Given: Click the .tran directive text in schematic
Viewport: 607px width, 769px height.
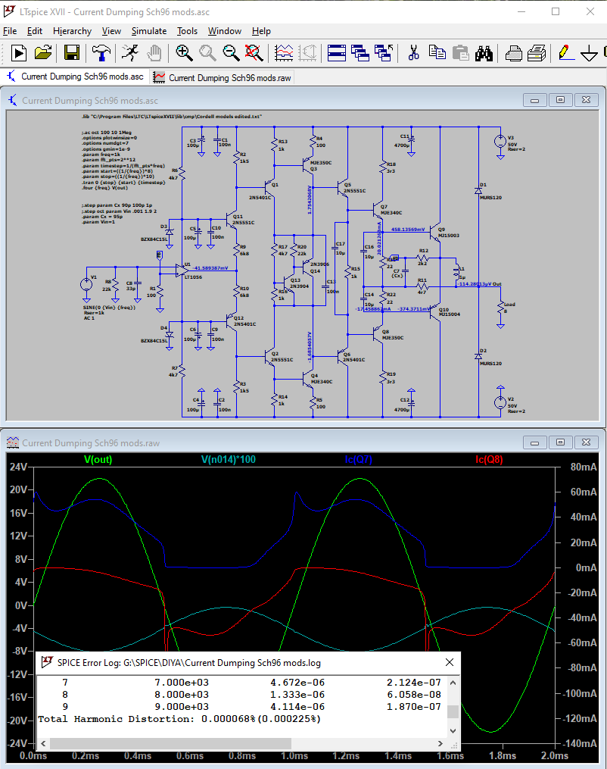Looking at the screenshot, I should pyautogui.click(x=123, y=183).
